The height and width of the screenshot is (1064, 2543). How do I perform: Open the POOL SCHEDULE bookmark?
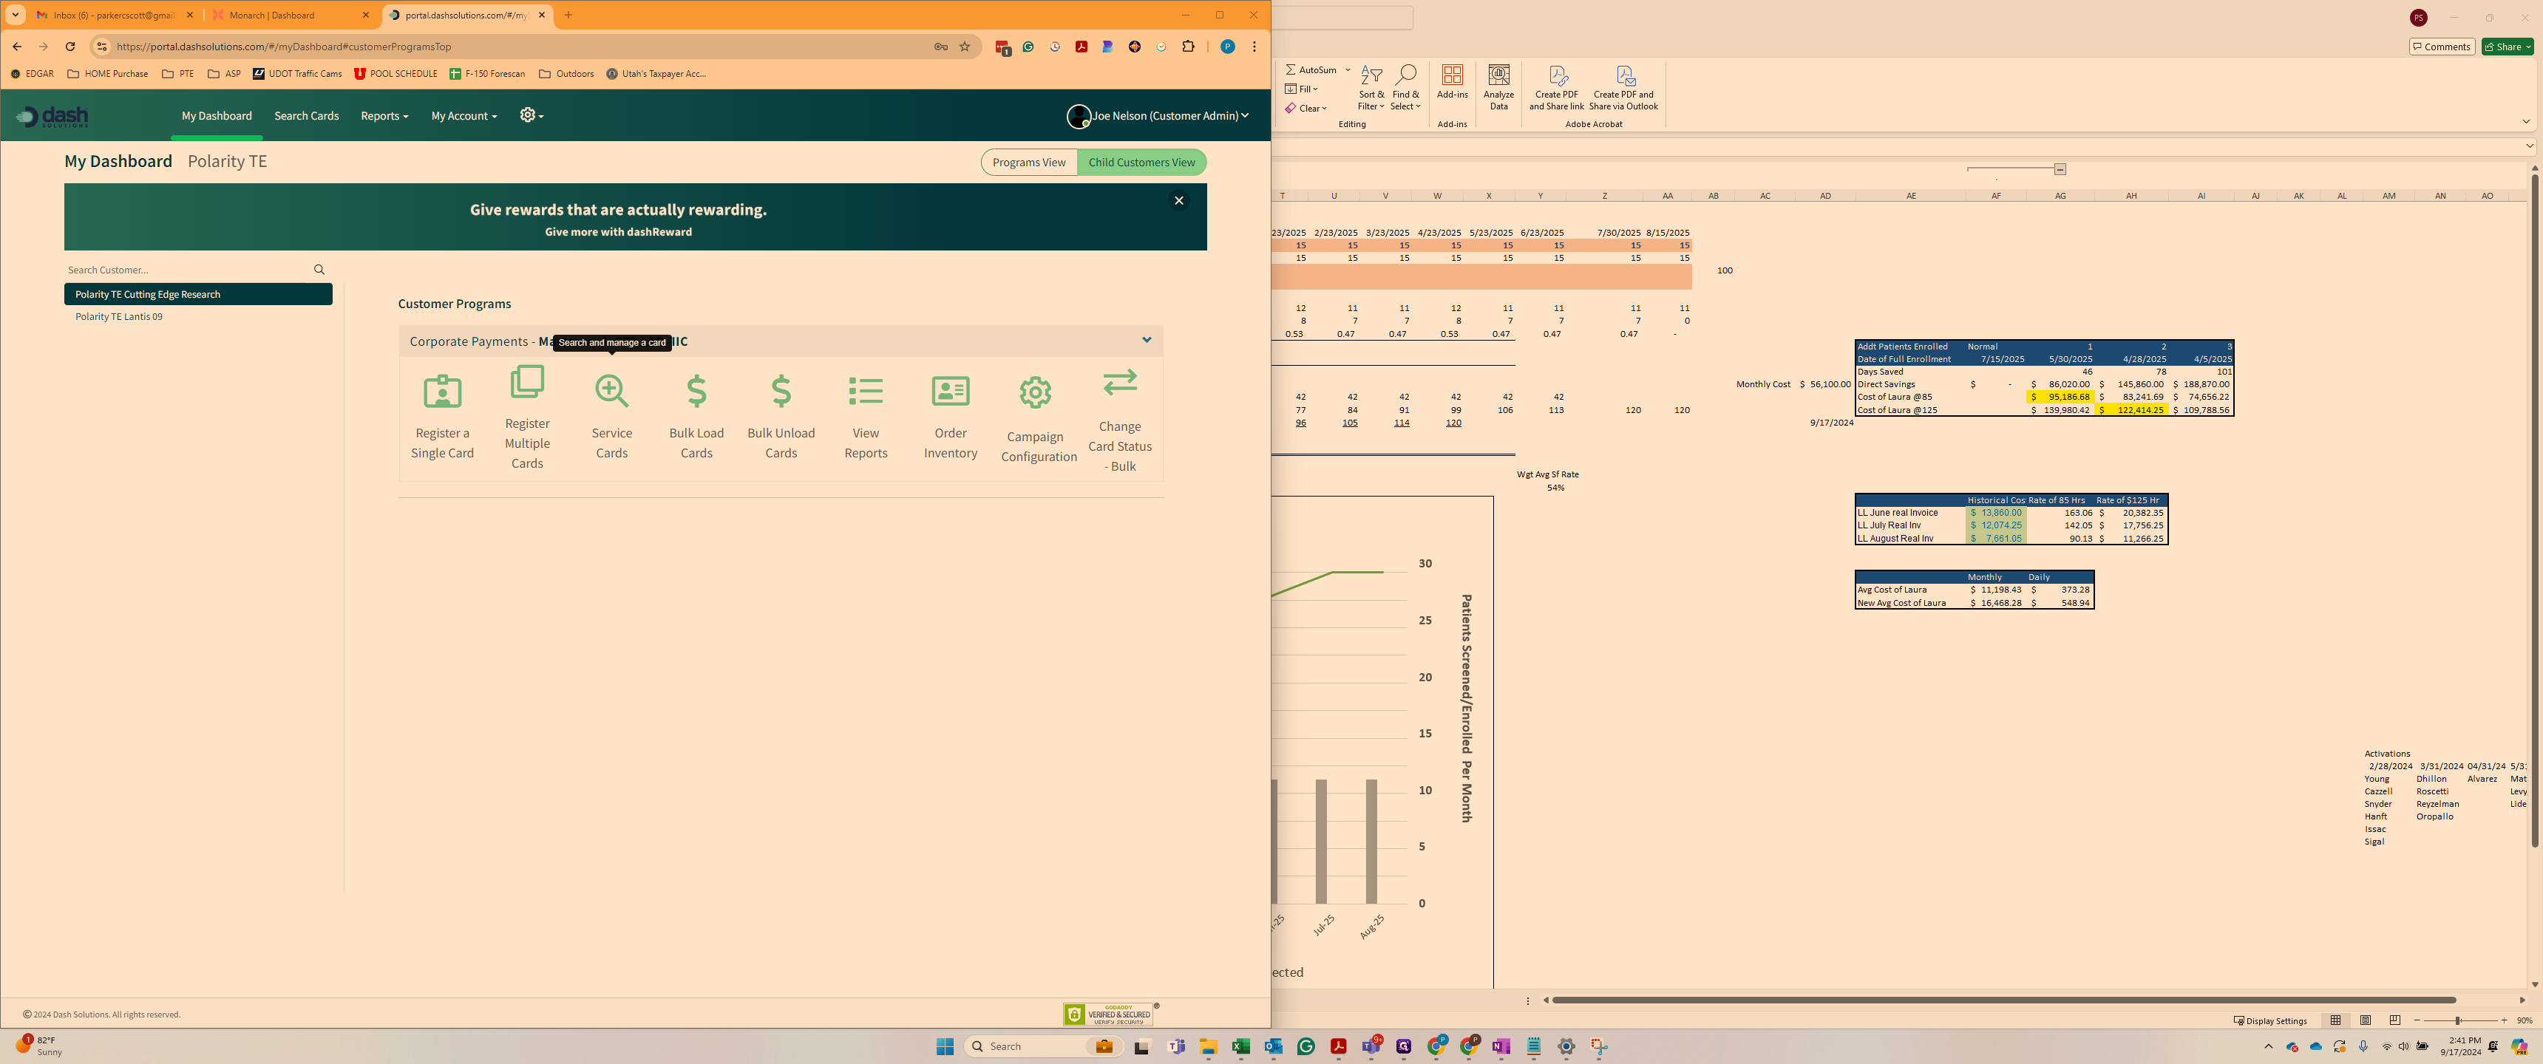[x=395, y=74]
